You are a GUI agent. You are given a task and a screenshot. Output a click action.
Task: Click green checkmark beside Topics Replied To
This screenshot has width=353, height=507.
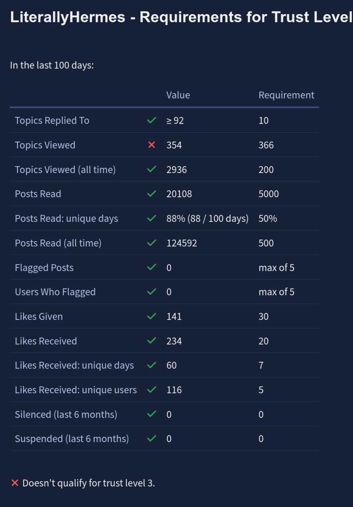click(152, 120)
